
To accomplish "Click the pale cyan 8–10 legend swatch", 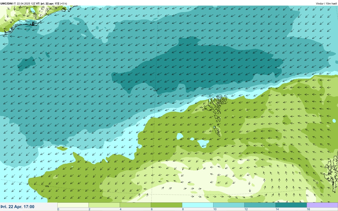I will coord(198,205).
